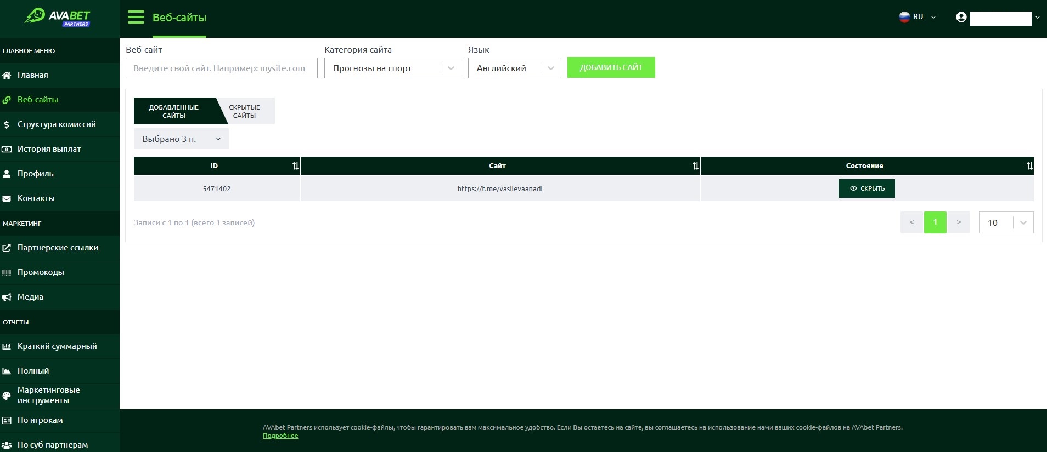The height and width of the screenshot is (452, 1047).
Task: Open Главная via the home icon
Action: [x=7, y=75]
